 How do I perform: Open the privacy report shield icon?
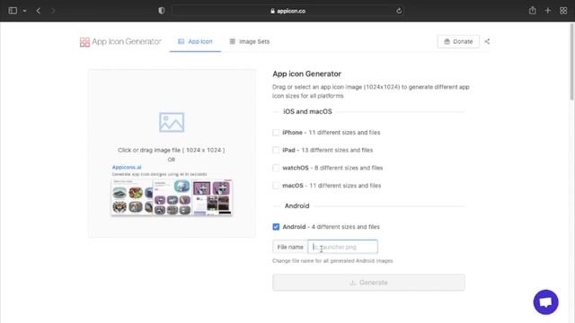pyautogui.click(x=162, y=11)
